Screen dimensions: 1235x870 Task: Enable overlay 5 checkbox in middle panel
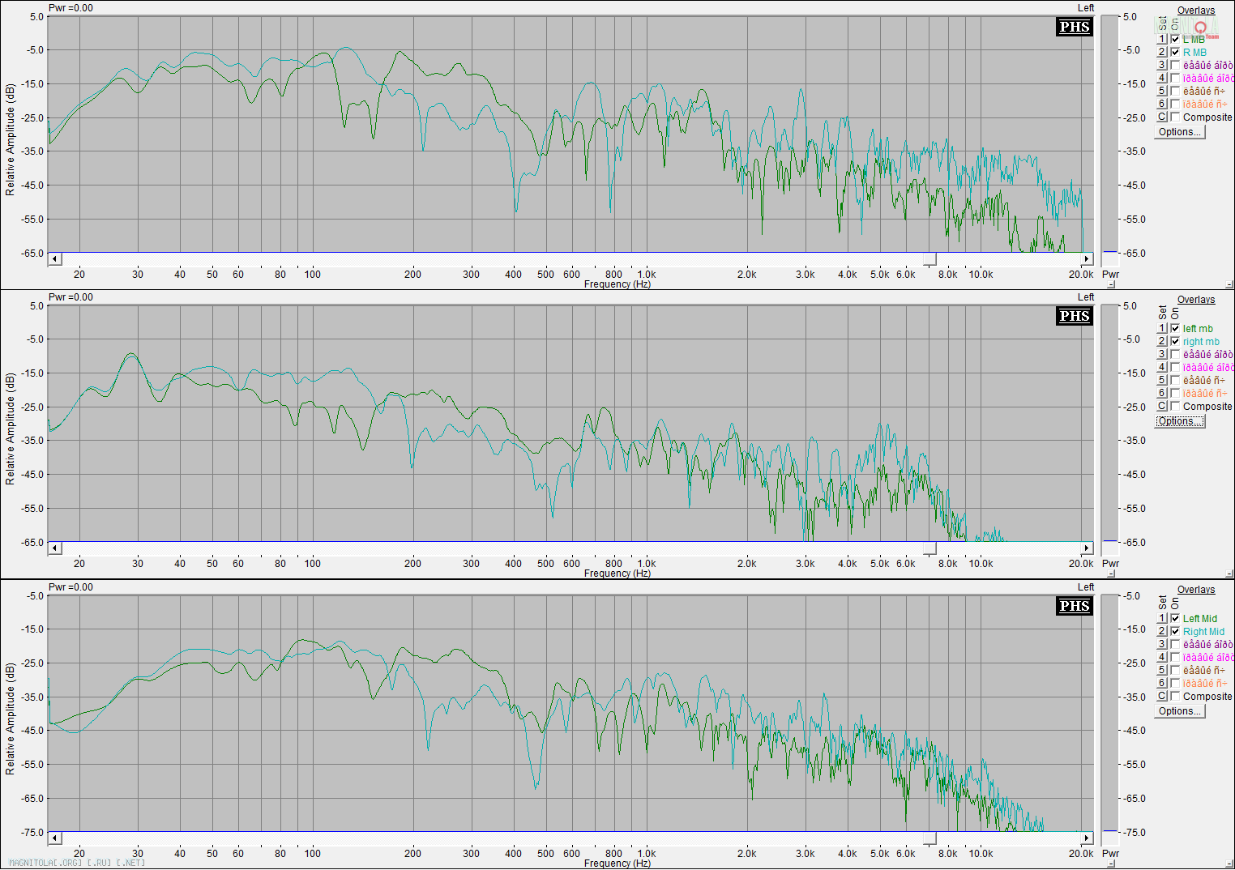click(x=1175, y=380)
